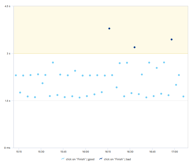Click the 16:15 time axis label
Viewport: 192px width, 162px height.
click(x=108, y=152)
